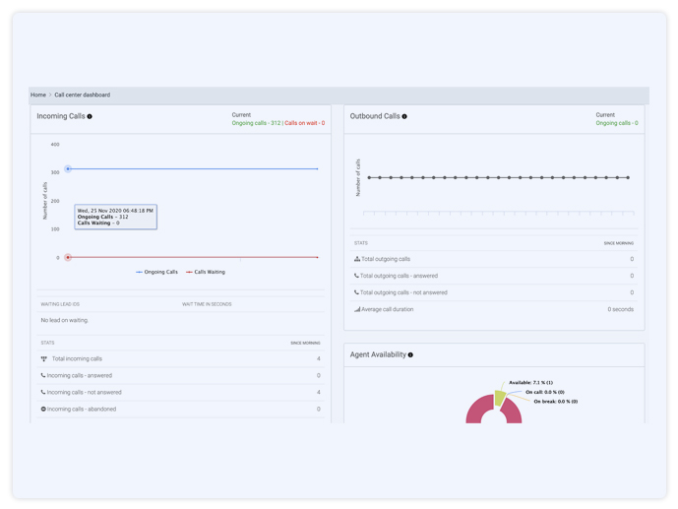
Task: Click phone icon beside Incoming calls - answered
Action: [43, 376]
